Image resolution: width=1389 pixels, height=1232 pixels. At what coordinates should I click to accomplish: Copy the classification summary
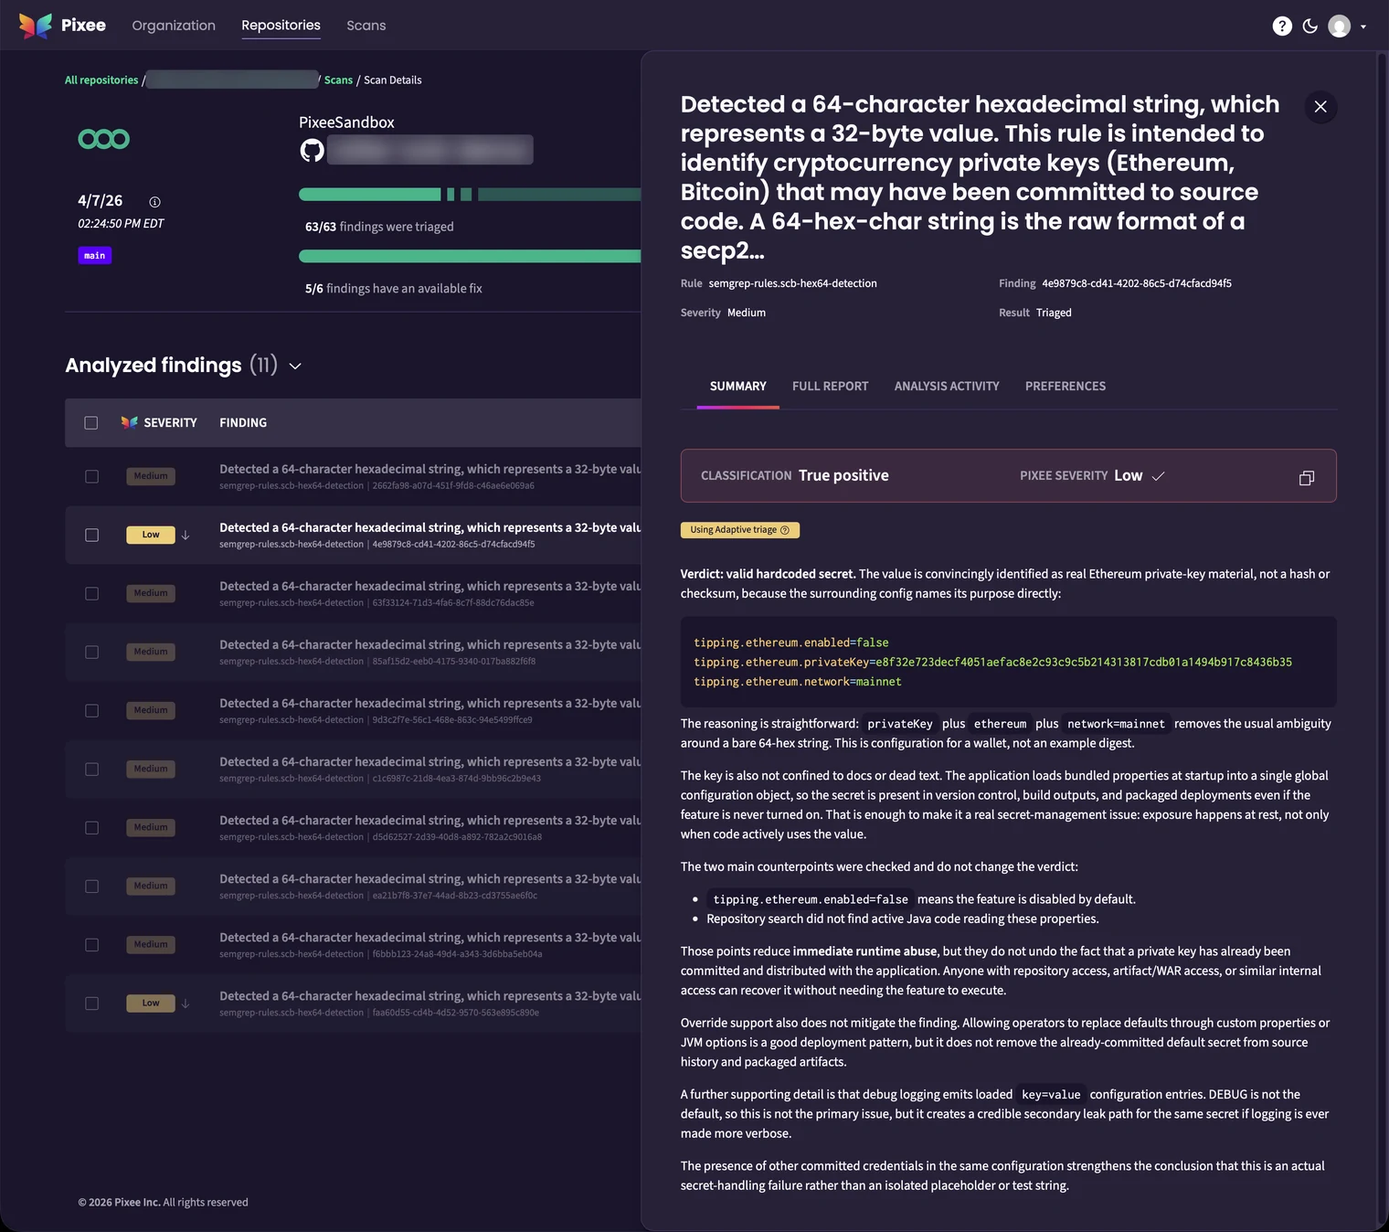point(1307,477)
